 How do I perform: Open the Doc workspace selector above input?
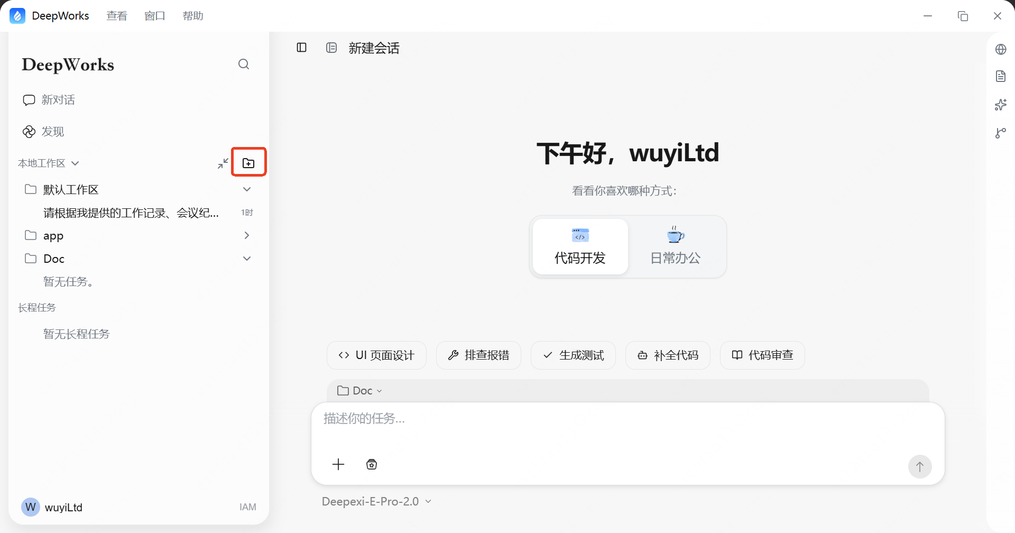click(x=360, y=391)
